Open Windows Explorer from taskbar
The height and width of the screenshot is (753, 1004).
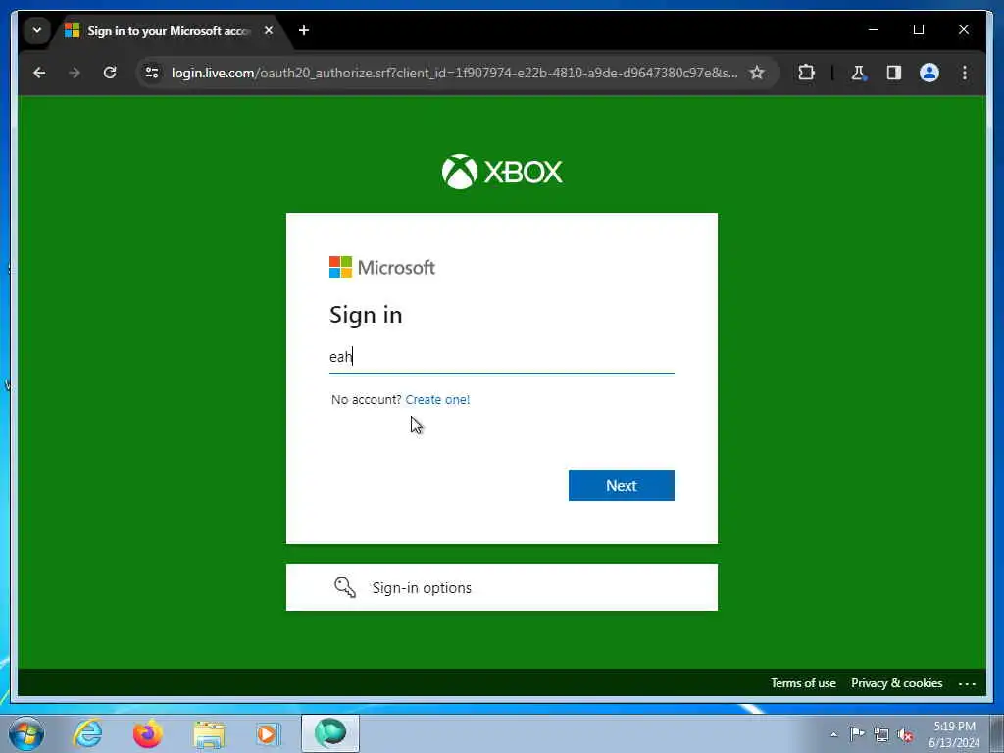coord(209,733)
